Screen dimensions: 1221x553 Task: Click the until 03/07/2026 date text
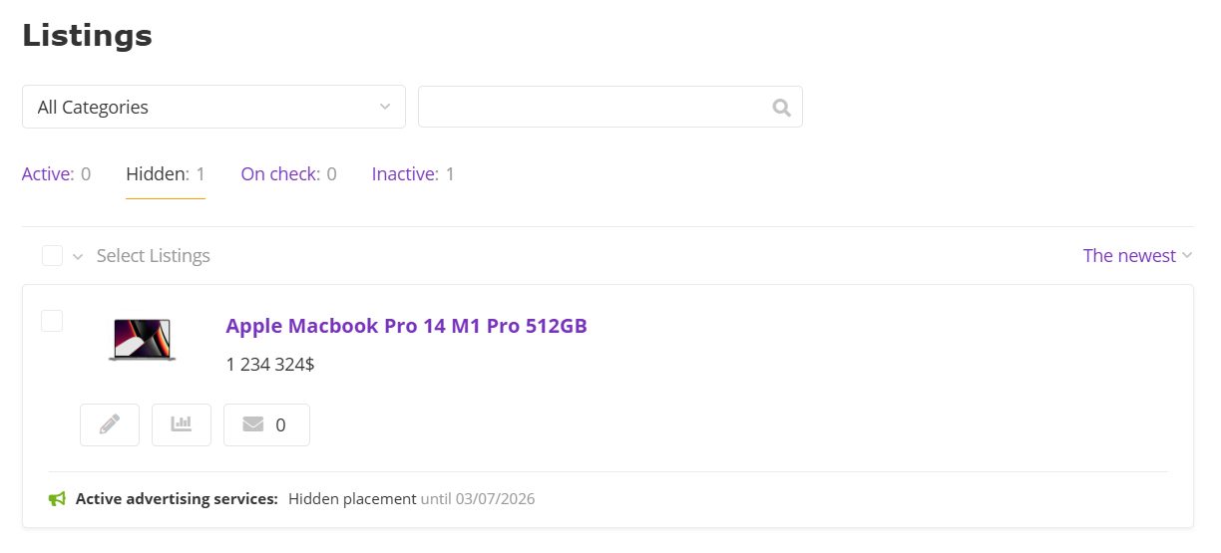(x=478, y=498)
